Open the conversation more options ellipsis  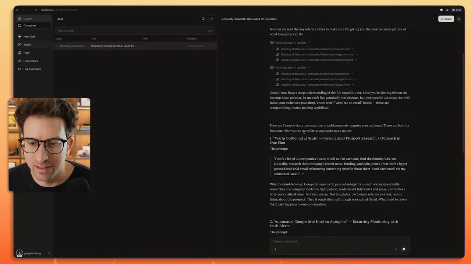point(433,19)
